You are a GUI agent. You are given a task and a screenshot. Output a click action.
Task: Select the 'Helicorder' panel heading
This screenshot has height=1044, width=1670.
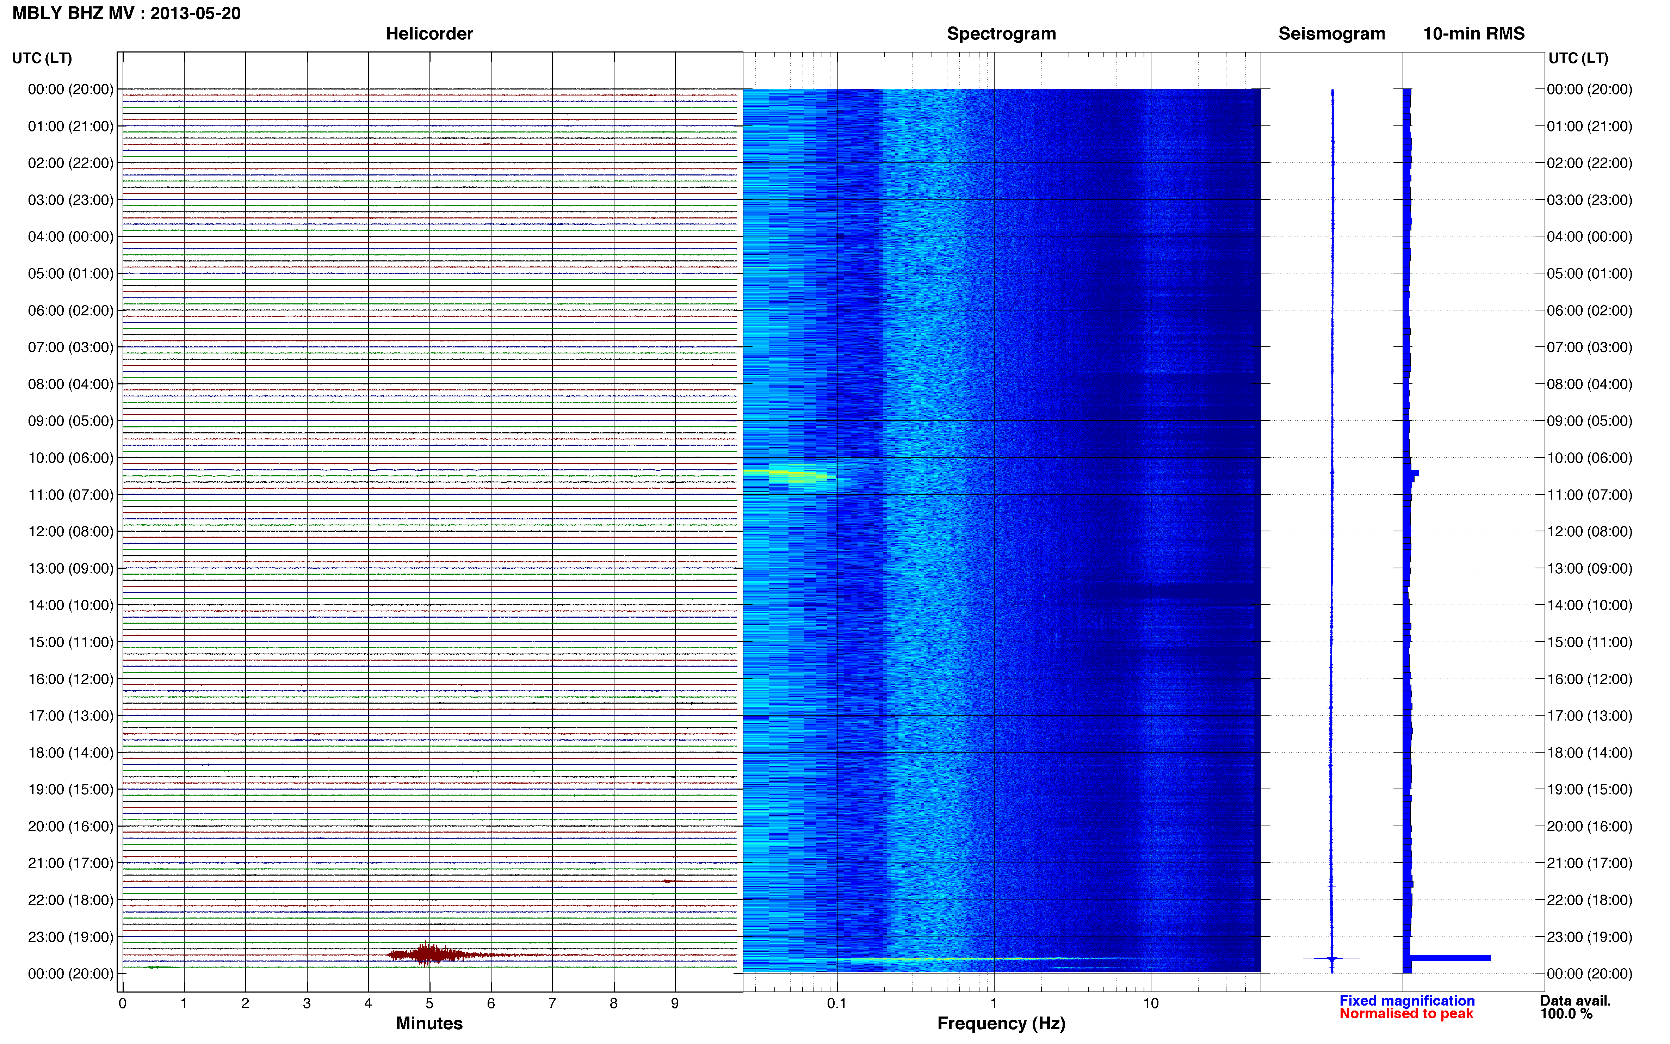click(429, 34)
